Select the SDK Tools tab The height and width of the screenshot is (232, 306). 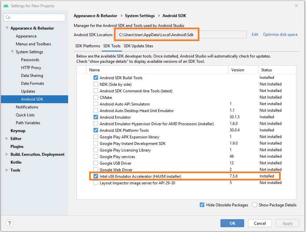tap(112, 46)
